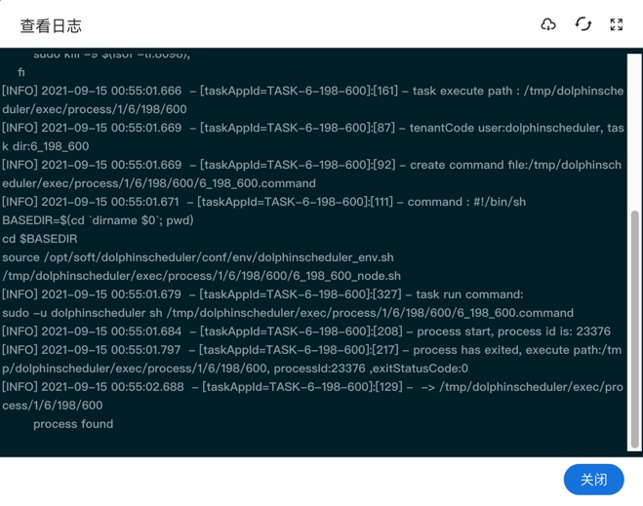Screen dimensions: 643x506
Task: Click the 'sudo -u dolphinscheduler sh' command line
Action: click(x=288, y=313)
